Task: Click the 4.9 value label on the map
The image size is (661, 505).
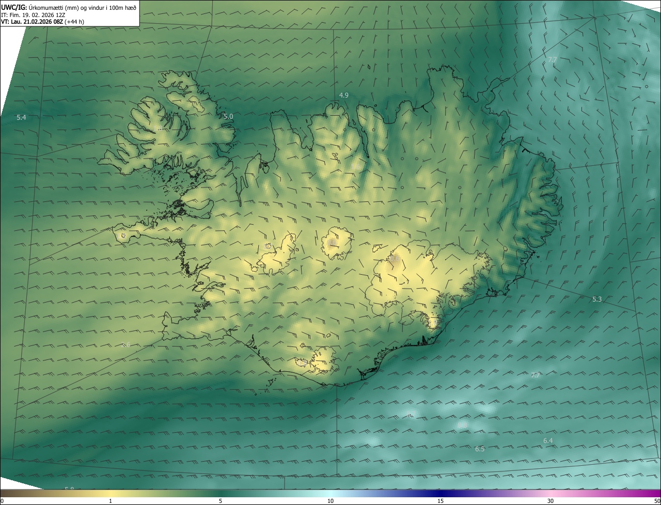Action: pos(344,96)
